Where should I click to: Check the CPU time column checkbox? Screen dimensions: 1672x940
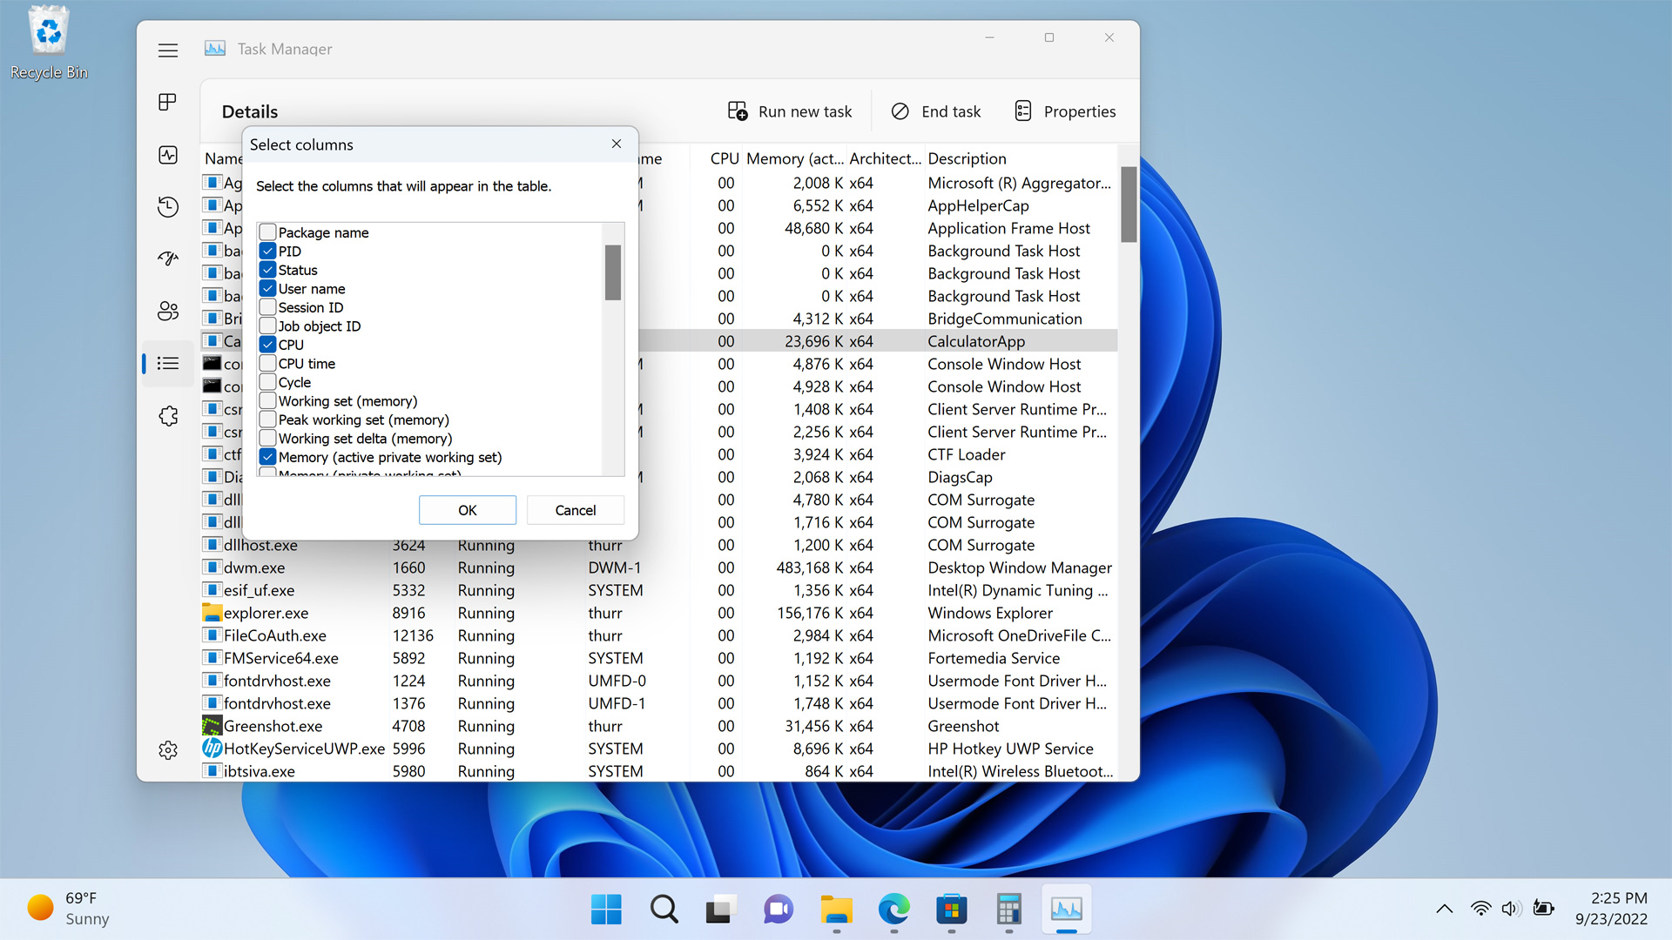point(268,364)
